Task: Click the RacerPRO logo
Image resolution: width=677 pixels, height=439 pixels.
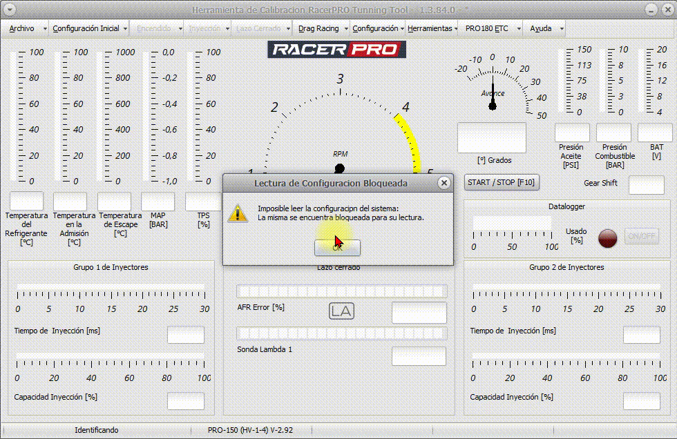Action: pyautogui.click(x=337, y=49)
